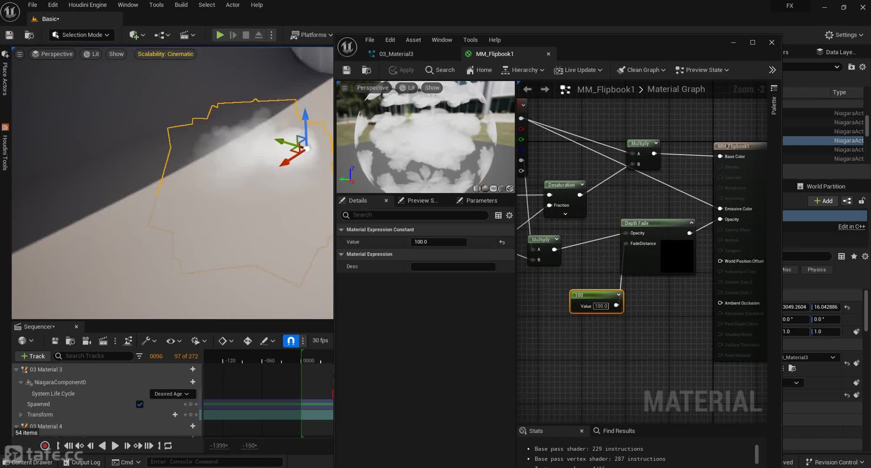Click the Track add button
Image resolution: width=871 pixels, height=468 pixels.
click(x=33, y=356)
